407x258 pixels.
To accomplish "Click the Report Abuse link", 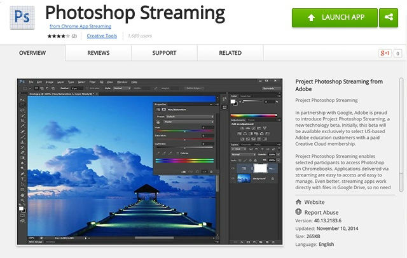I will pos(321,213).
